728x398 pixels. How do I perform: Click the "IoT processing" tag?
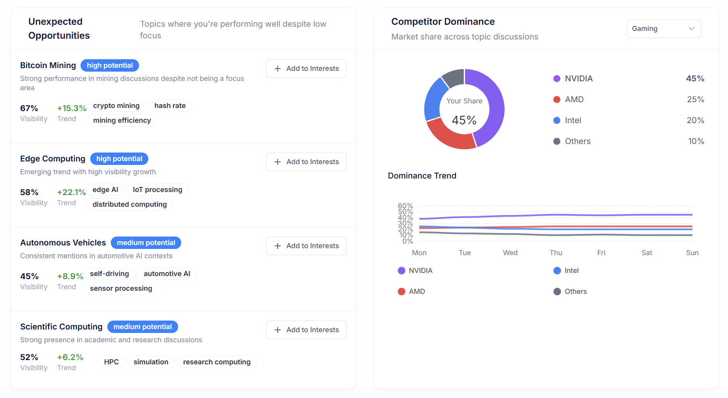pos(158,190)
